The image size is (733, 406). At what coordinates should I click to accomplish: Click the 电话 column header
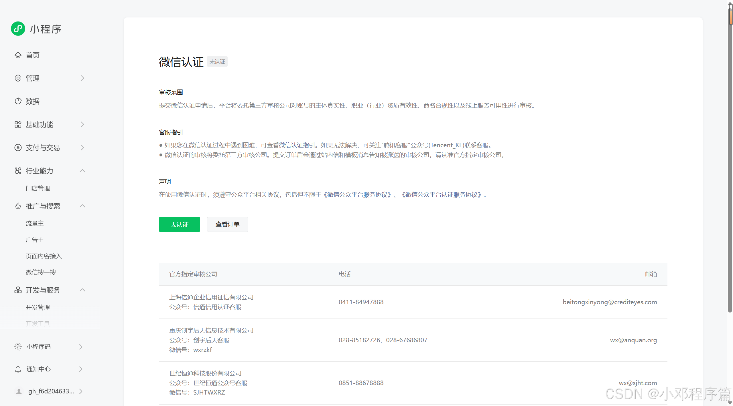pyautogui.click(x=345, y=274)
